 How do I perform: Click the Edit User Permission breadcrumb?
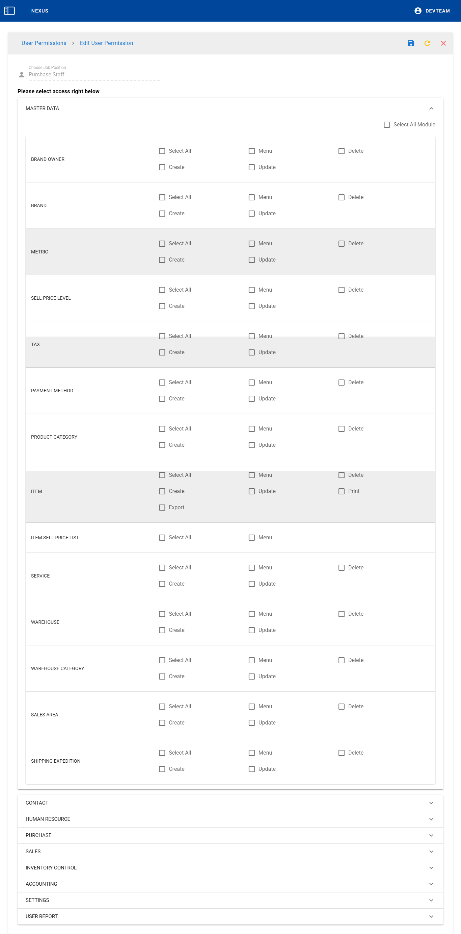(106, 43)
